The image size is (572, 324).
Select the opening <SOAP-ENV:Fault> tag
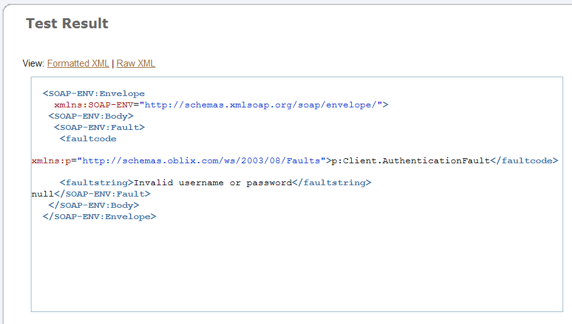99,127
